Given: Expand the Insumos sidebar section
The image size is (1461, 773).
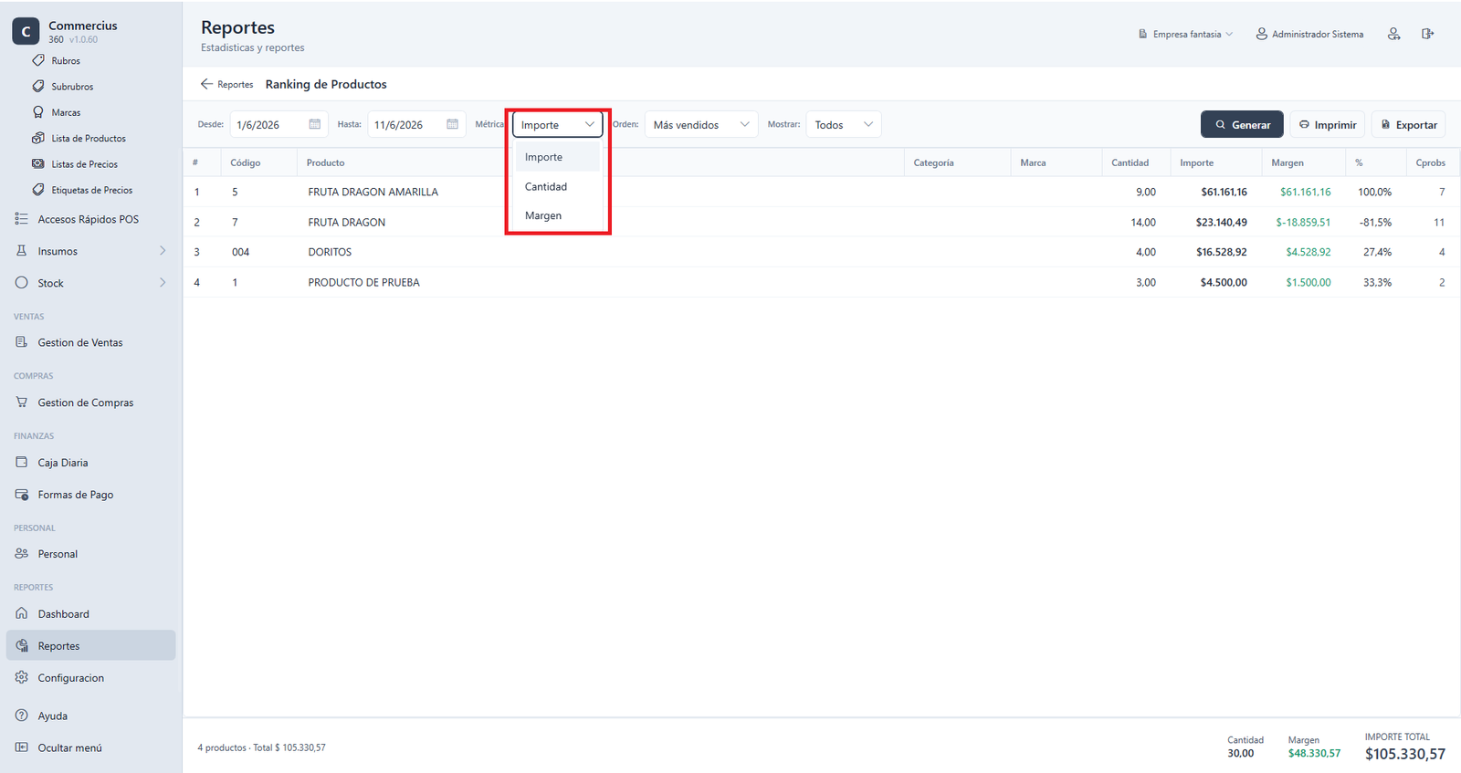Looking at the screenshot, I should click(x=90, y=251).
